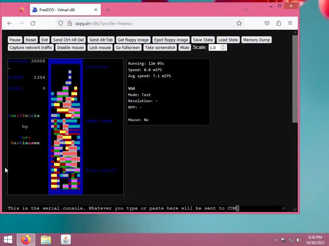Go back with the browser back arrow
Viewport: 329px width, 246px height.
tap(10, 23)
